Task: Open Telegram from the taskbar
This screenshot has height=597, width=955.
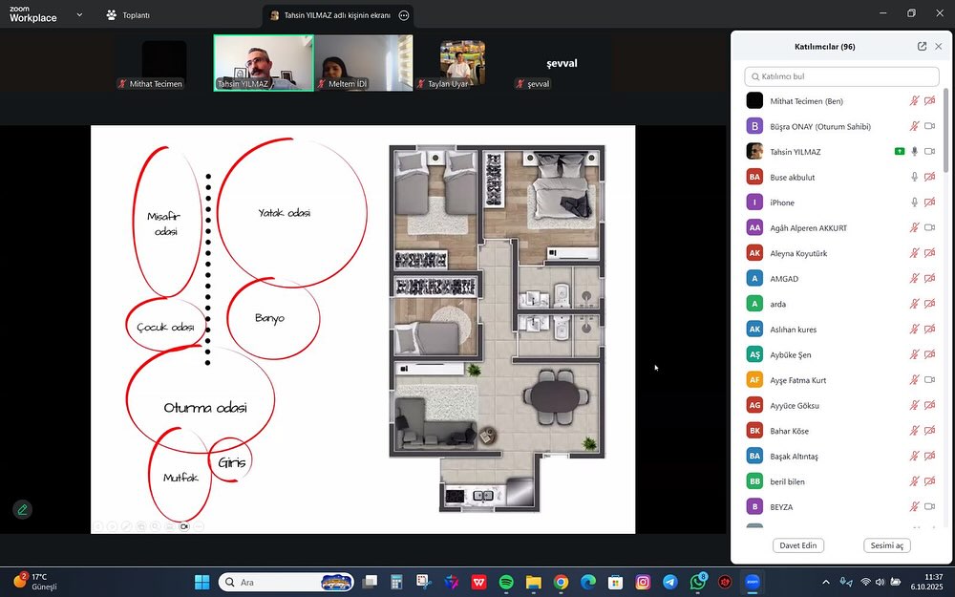Action: tap(670, 582)
